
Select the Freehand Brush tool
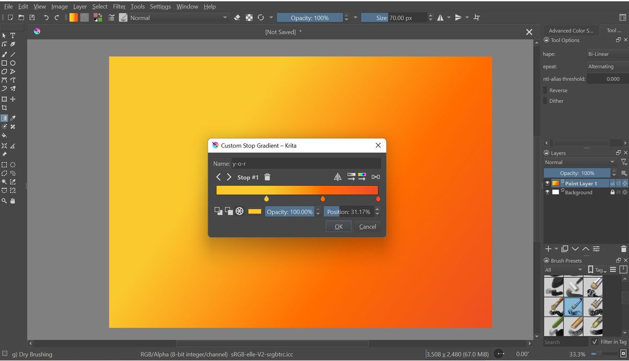coord(5,55)
